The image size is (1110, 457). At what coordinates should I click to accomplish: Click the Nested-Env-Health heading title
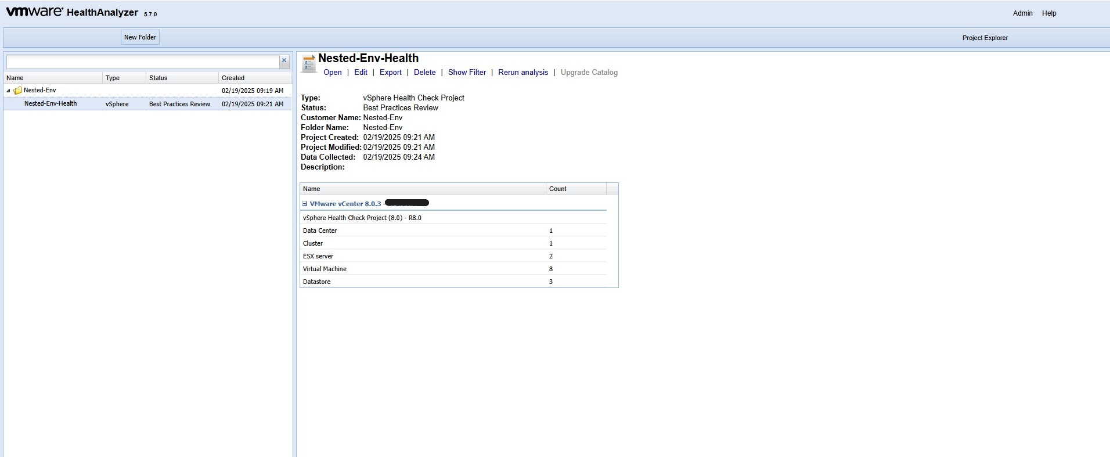click(x=368, y=58)
